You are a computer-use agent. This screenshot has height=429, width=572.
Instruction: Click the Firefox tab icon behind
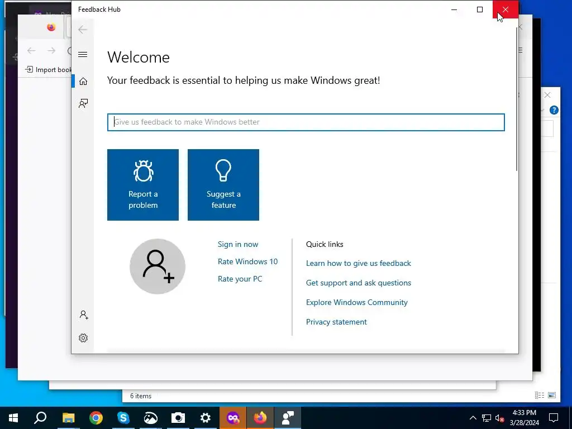tap(51, 27)
